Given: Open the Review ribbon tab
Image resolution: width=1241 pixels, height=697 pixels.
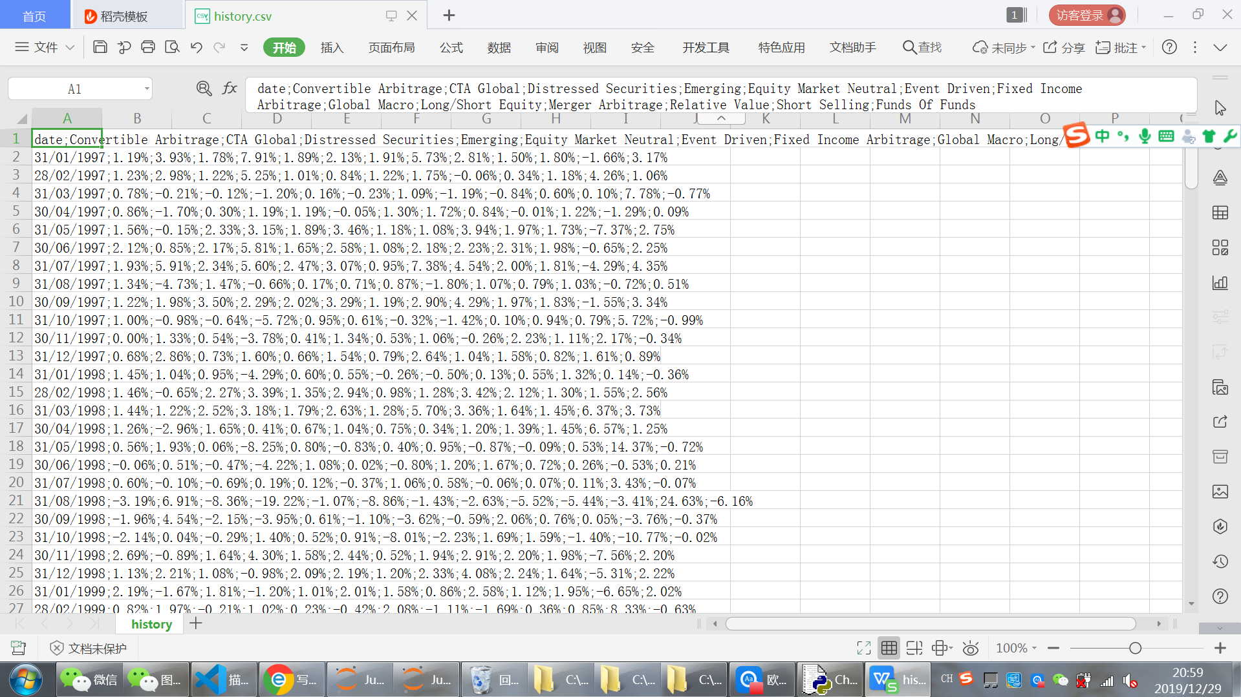Looking at the screenshot, I should pyautogui.click(x=547, y=47).
